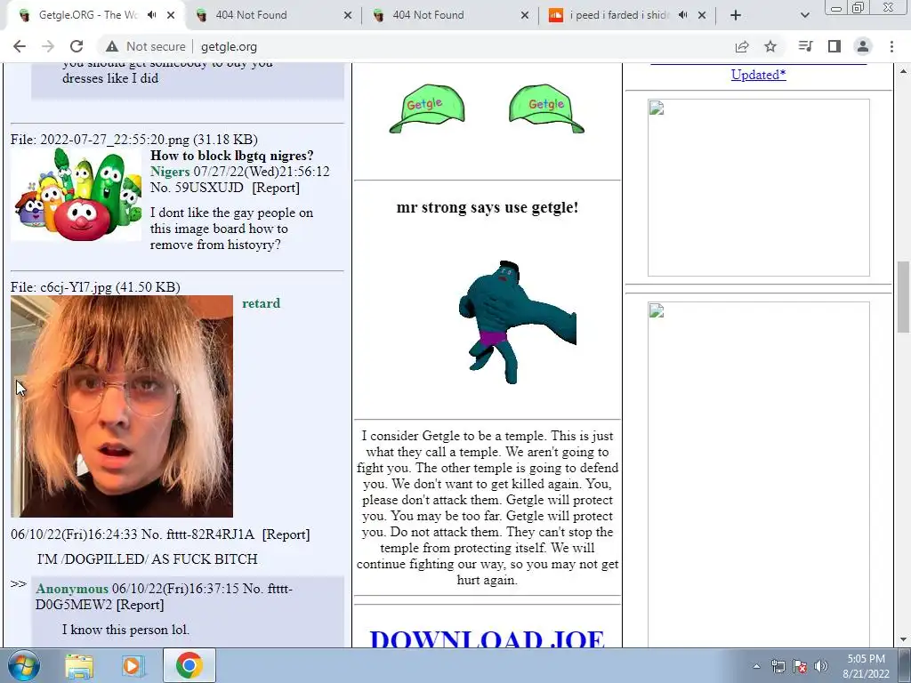Open the Chrome profile avatar
911x683 pixels.
click(863, 46)
